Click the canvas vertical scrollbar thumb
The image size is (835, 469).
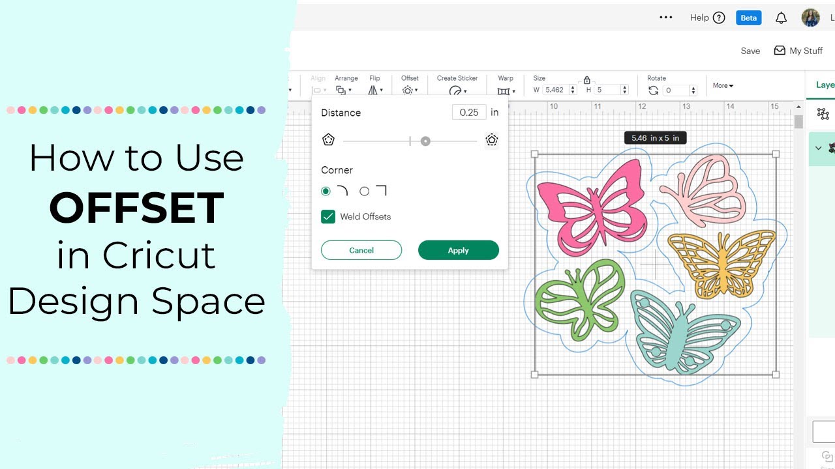(798, 122)
